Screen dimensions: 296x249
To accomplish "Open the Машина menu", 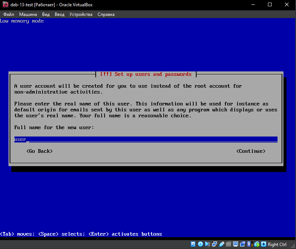I will point(28,14).
